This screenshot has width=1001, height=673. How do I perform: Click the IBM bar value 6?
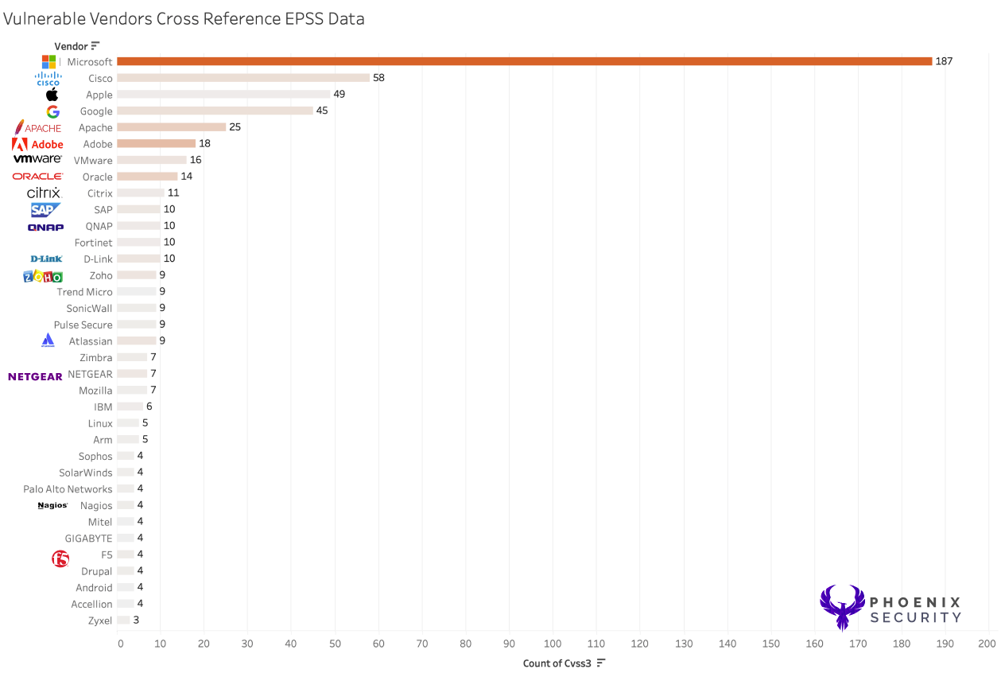click(x=149, y=407)
